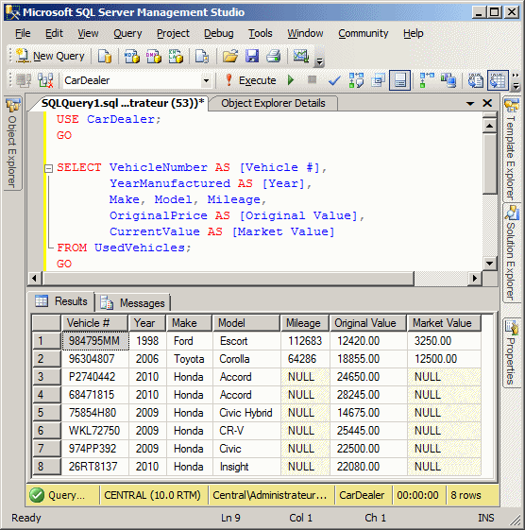The height and width of the screenshot is (530, 525).
Task: Select the Results tab
Action: (x=61, y=300)
